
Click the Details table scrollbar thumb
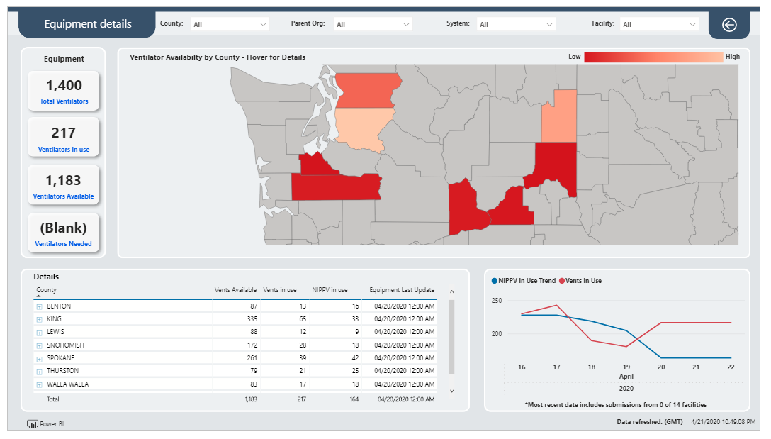click(x=452, y=337)
